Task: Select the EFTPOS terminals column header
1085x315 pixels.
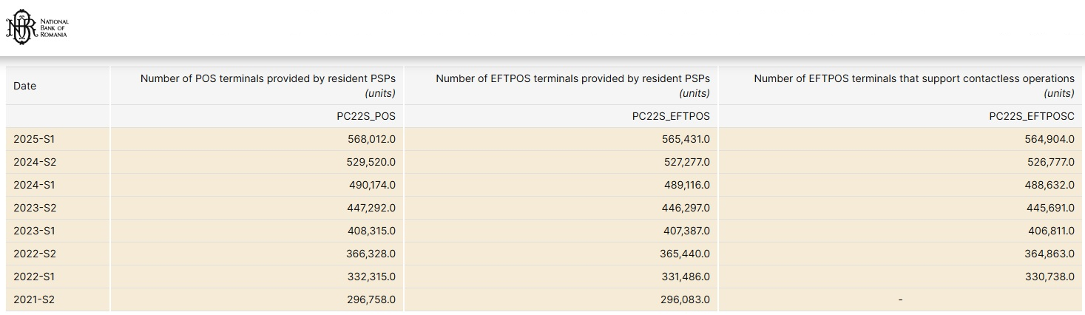Action: pos(572,85)
